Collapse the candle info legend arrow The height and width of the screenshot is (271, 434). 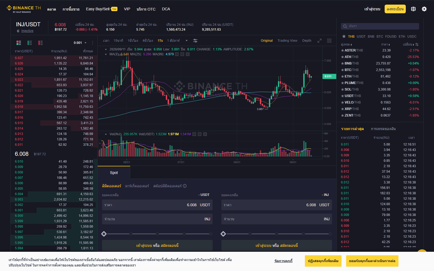coord(106,49)
